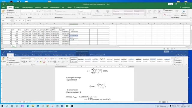Image resolution: width=192 pixels, height=108 pixels.
Task: Open Windows Start menu
Action: click(2, 106)
